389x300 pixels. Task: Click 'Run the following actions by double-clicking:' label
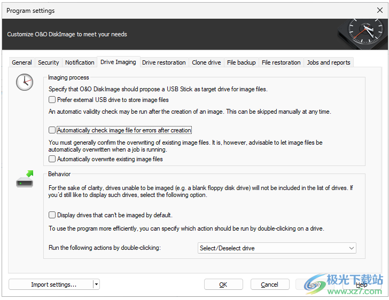click(x=105, y=248)
